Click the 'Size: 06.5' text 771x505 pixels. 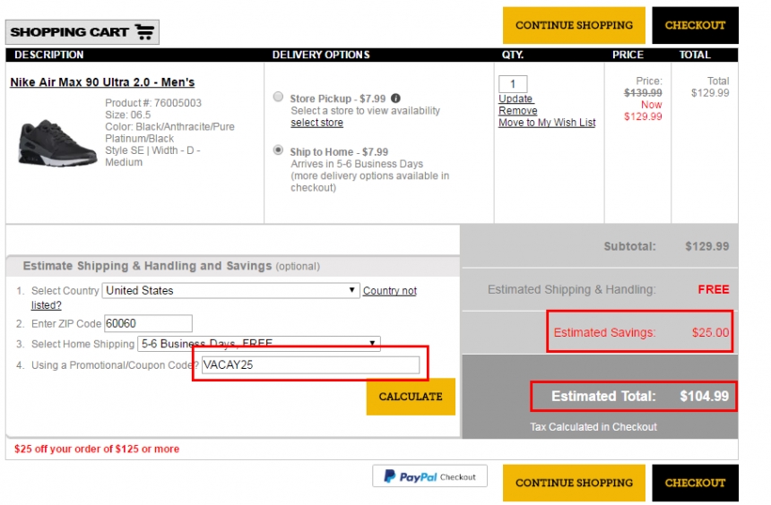click(128, 115)
